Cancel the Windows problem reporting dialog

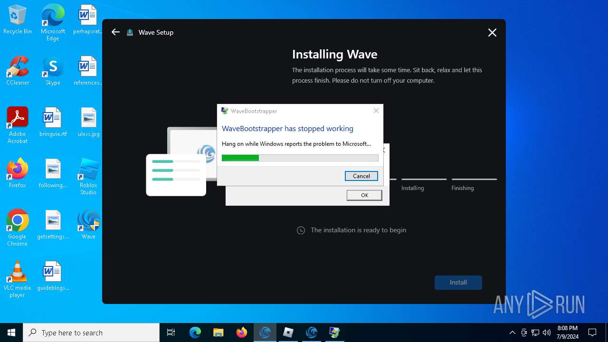(361, 176)
